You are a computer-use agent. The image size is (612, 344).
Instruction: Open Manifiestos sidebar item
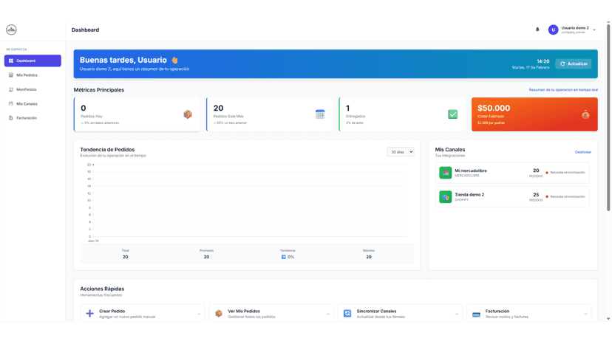pyautogui.click(x=33, y=89)
